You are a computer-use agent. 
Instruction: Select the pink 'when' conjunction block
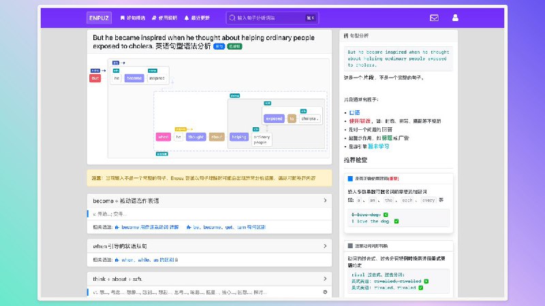[163, 137]
